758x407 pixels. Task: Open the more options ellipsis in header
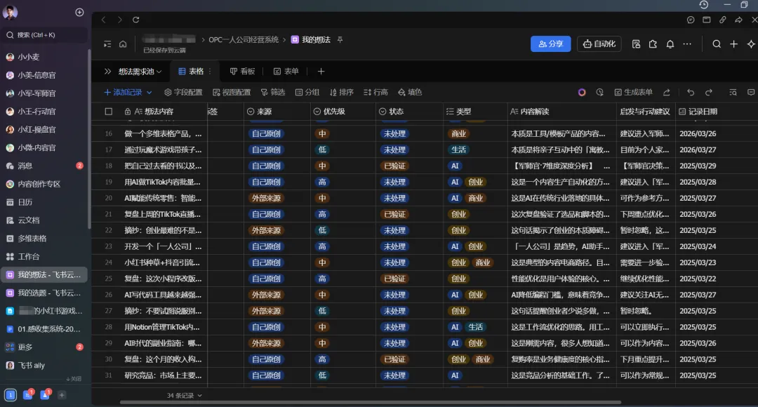(x=687, y=44)
